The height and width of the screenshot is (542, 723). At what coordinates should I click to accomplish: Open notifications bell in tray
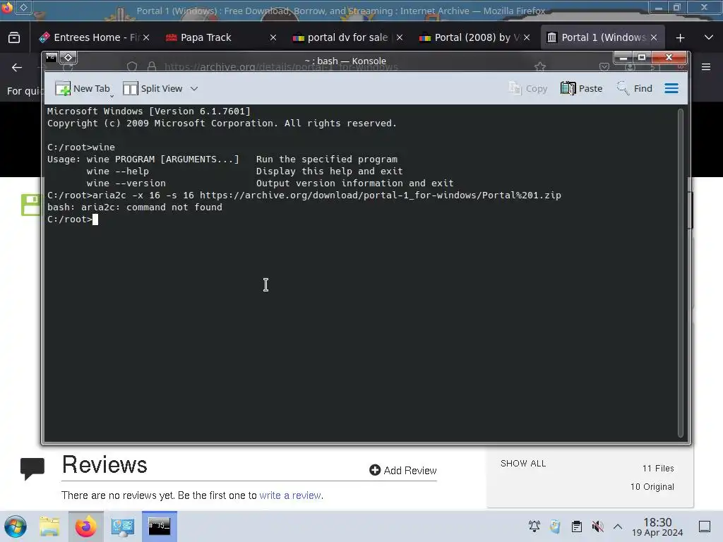pyautogui.click(x=534, y=526)
